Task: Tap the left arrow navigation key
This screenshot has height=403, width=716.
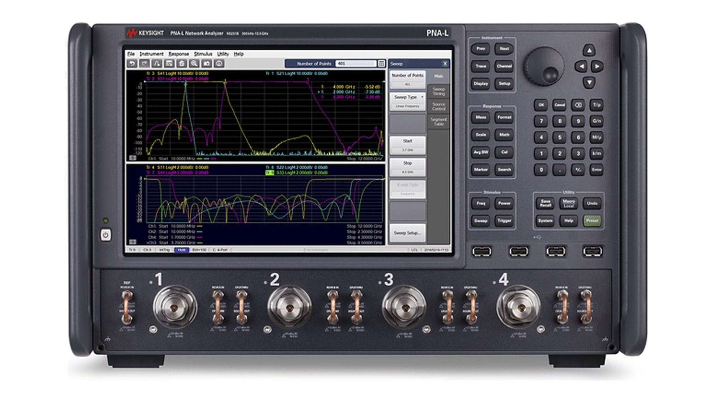Action: pos(581,66)
